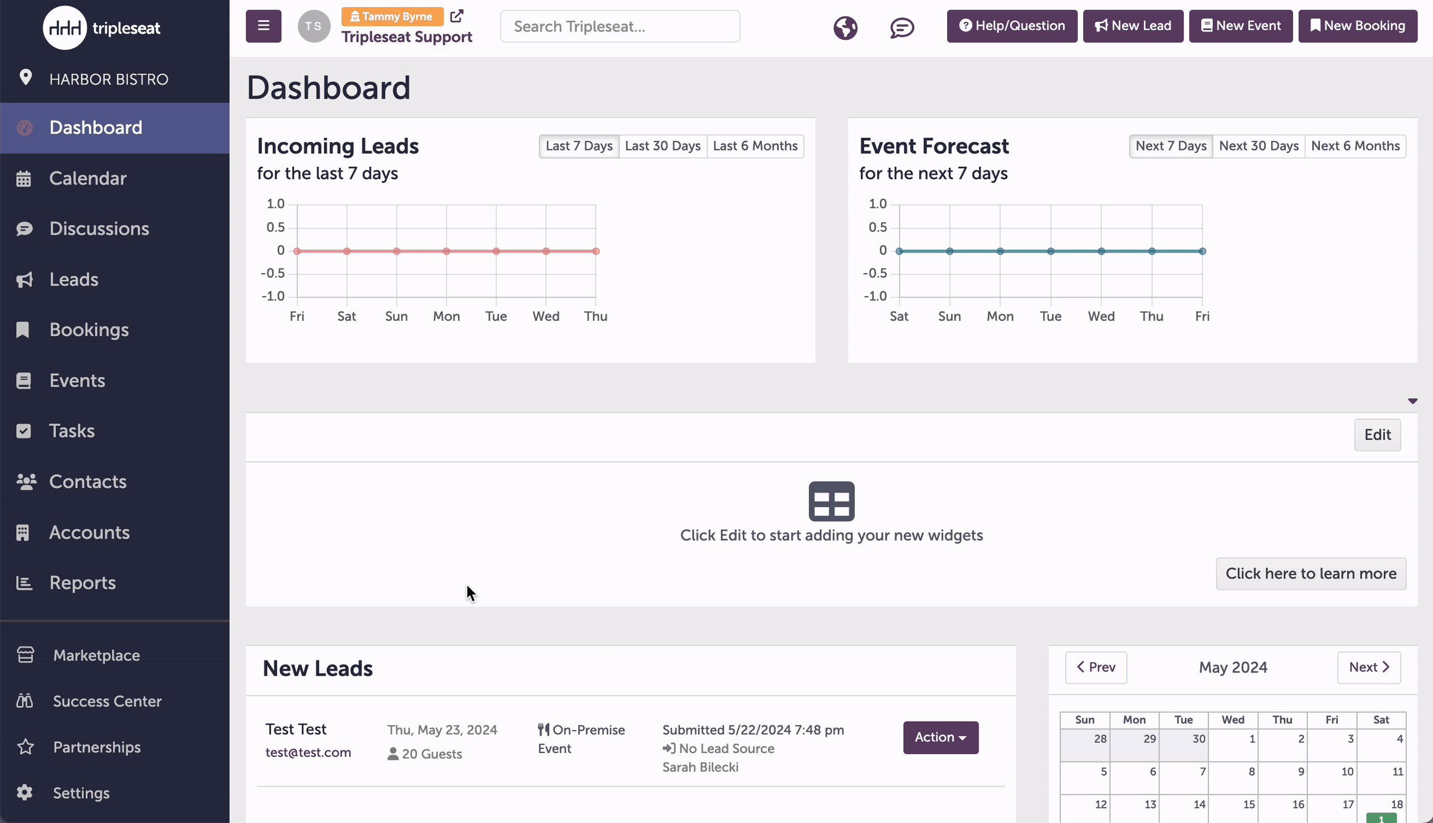Open Reports in the sidebar menu

click(x=82, y=583)
